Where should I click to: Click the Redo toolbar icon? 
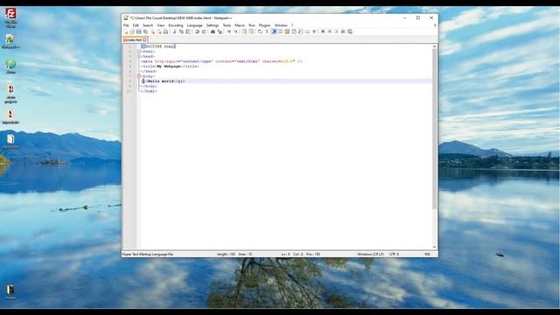point(204,31)
